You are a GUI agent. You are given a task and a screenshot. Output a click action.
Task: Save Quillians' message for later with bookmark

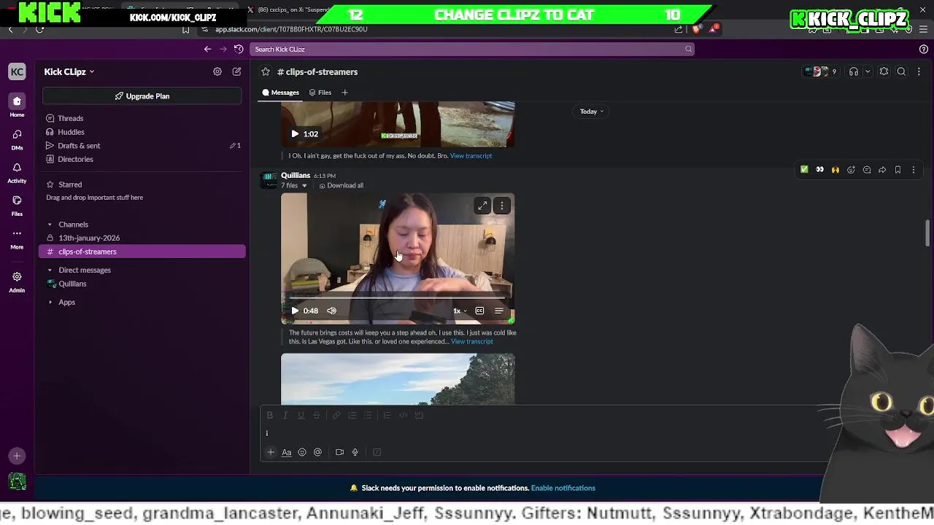(x=898, y=170)
